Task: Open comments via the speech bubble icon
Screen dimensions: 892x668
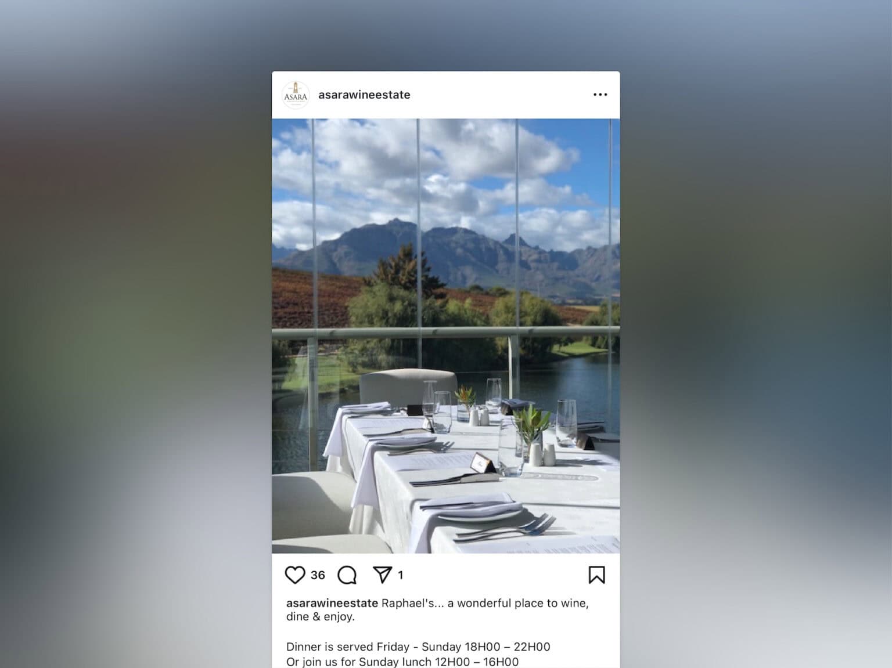Action: [347, 575]
